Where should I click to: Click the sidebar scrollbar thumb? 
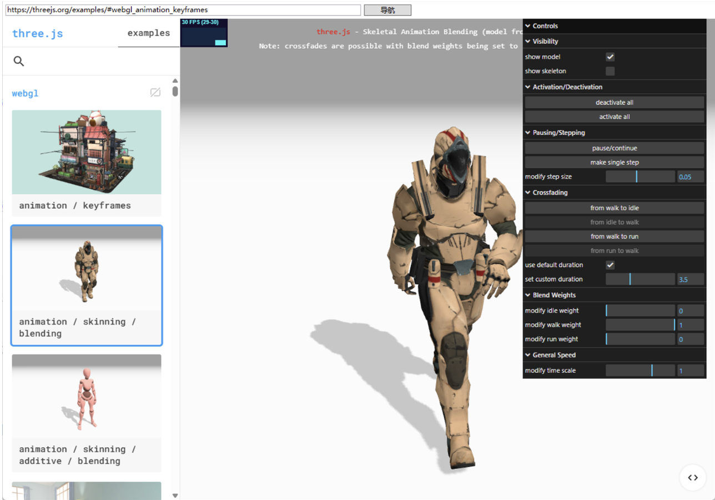click(175, 92)
